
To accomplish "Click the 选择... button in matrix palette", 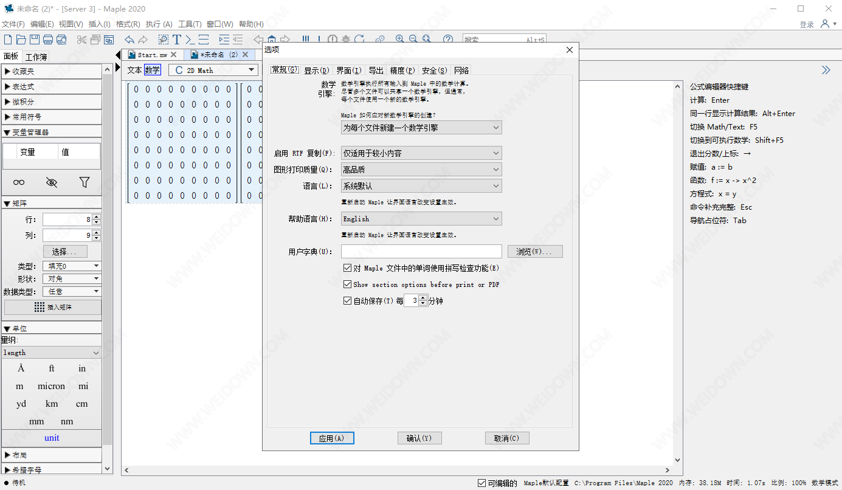I will 65,252.
